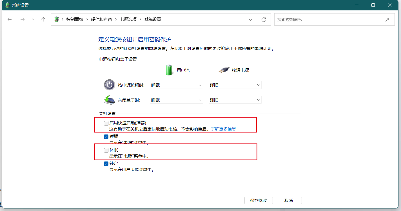401x211 pixels.
Task: Open 按电源按钮时 on-battery dropdown
Action: coord(176,85)
